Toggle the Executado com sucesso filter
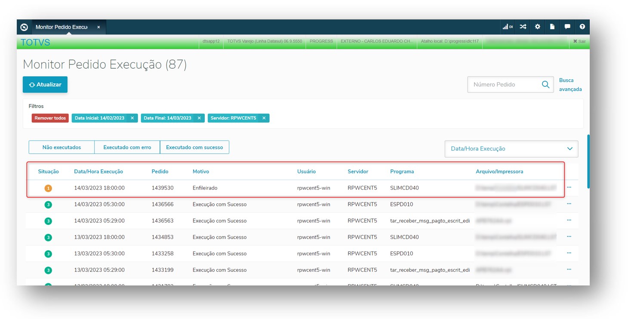Image resolution: width=628 pixels, height=319 pixels. tap(194, 147)
